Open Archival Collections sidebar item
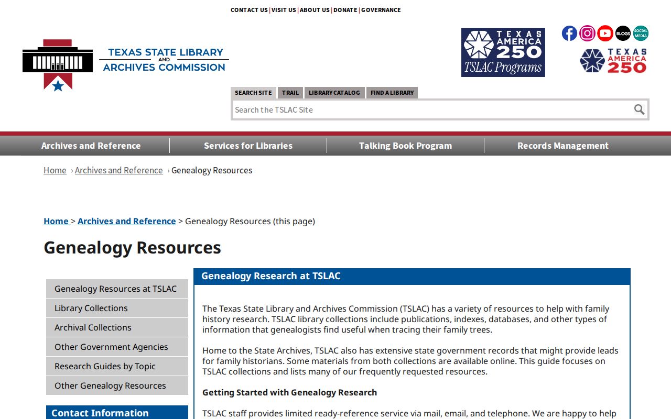671x419 pixels. pyautogui.click(x=117, y=327)
